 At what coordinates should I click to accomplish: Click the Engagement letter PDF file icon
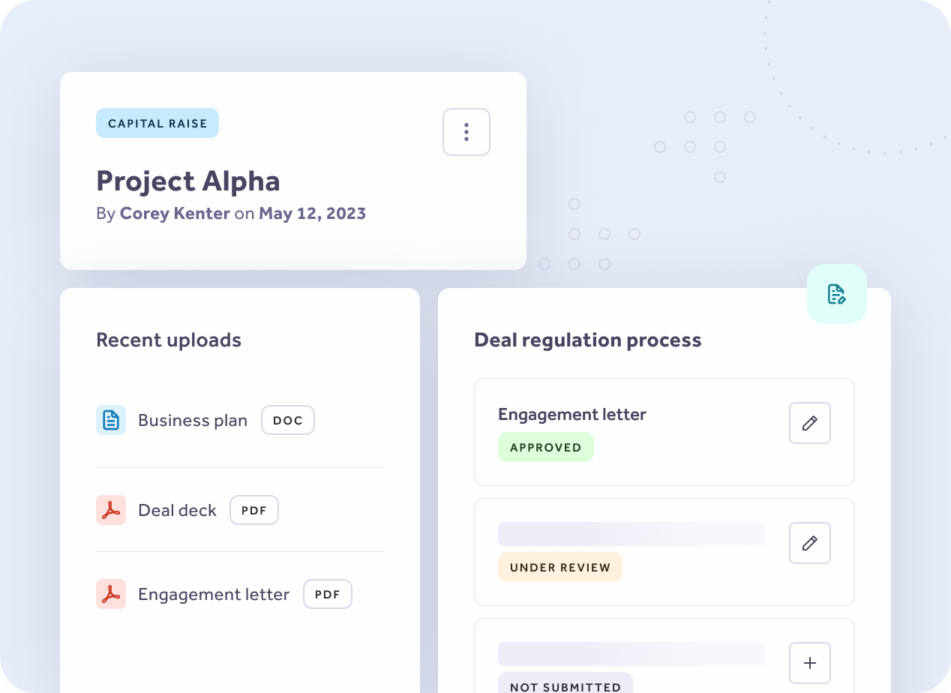pos(111,594)
